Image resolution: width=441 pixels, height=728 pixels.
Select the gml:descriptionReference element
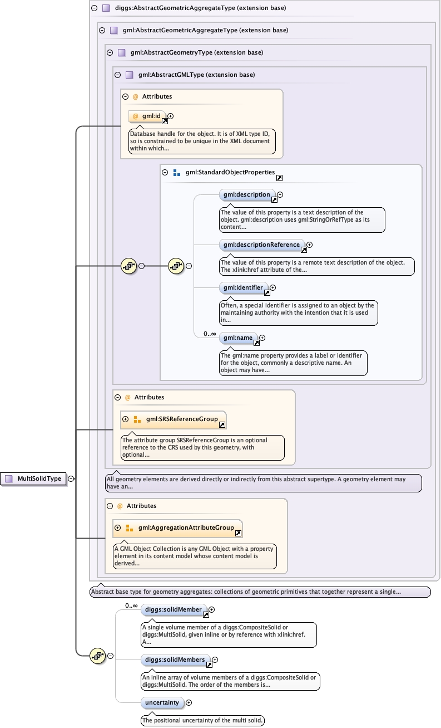coord(262,245)
